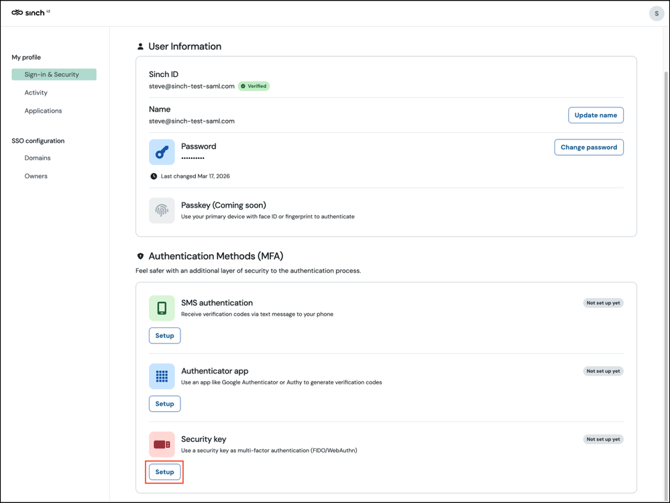Set up Authenticator app
670x503 pixels.
click(x=164, y=404)
